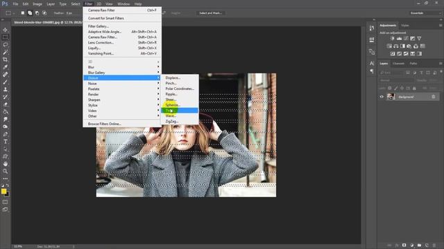Image resolution: width=444 pixels, height=249 pixels.
Task: Select the Rectangular Marquee tool in toolbox
Action: click(5, 37)
